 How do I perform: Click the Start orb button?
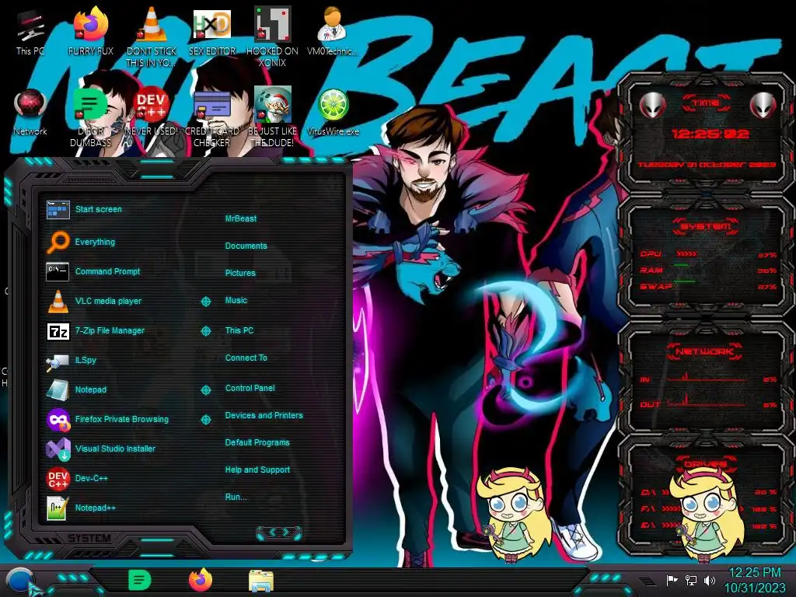(x=20, y=581)
